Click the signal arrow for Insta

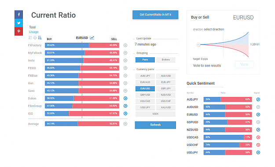click(x=125, y=60)
